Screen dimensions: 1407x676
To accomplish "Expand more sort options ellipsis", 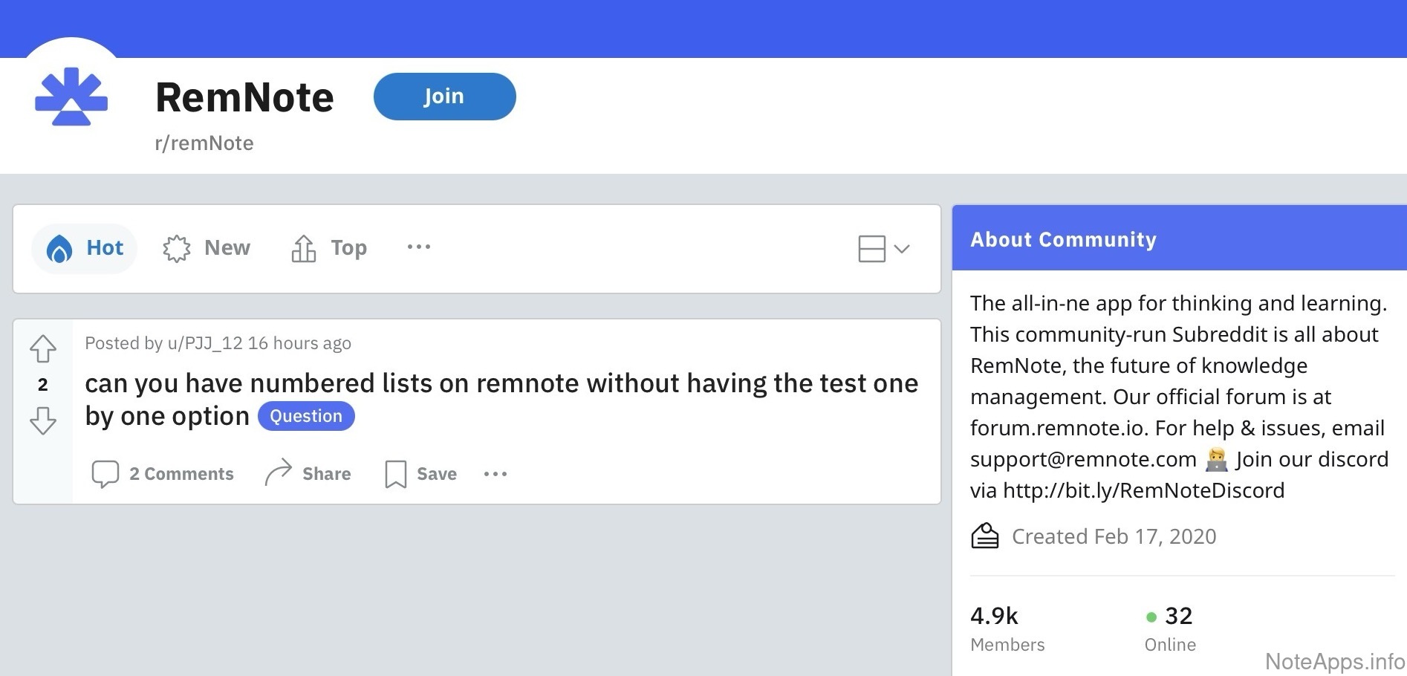I will [x=419, y=247].
